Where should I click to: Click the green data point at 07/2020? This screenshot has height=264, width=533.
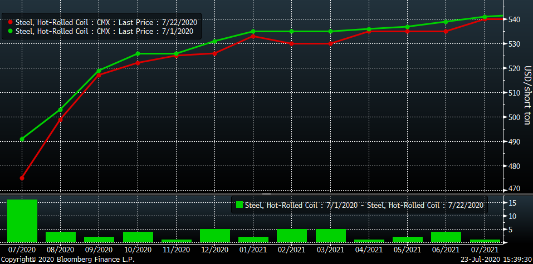pos(22,139)
